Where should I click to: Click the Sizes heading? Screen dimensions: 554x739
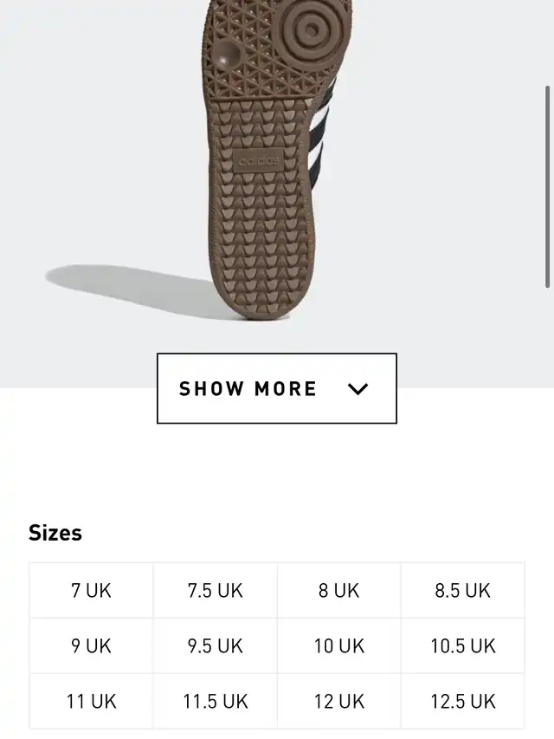[55, 533]
